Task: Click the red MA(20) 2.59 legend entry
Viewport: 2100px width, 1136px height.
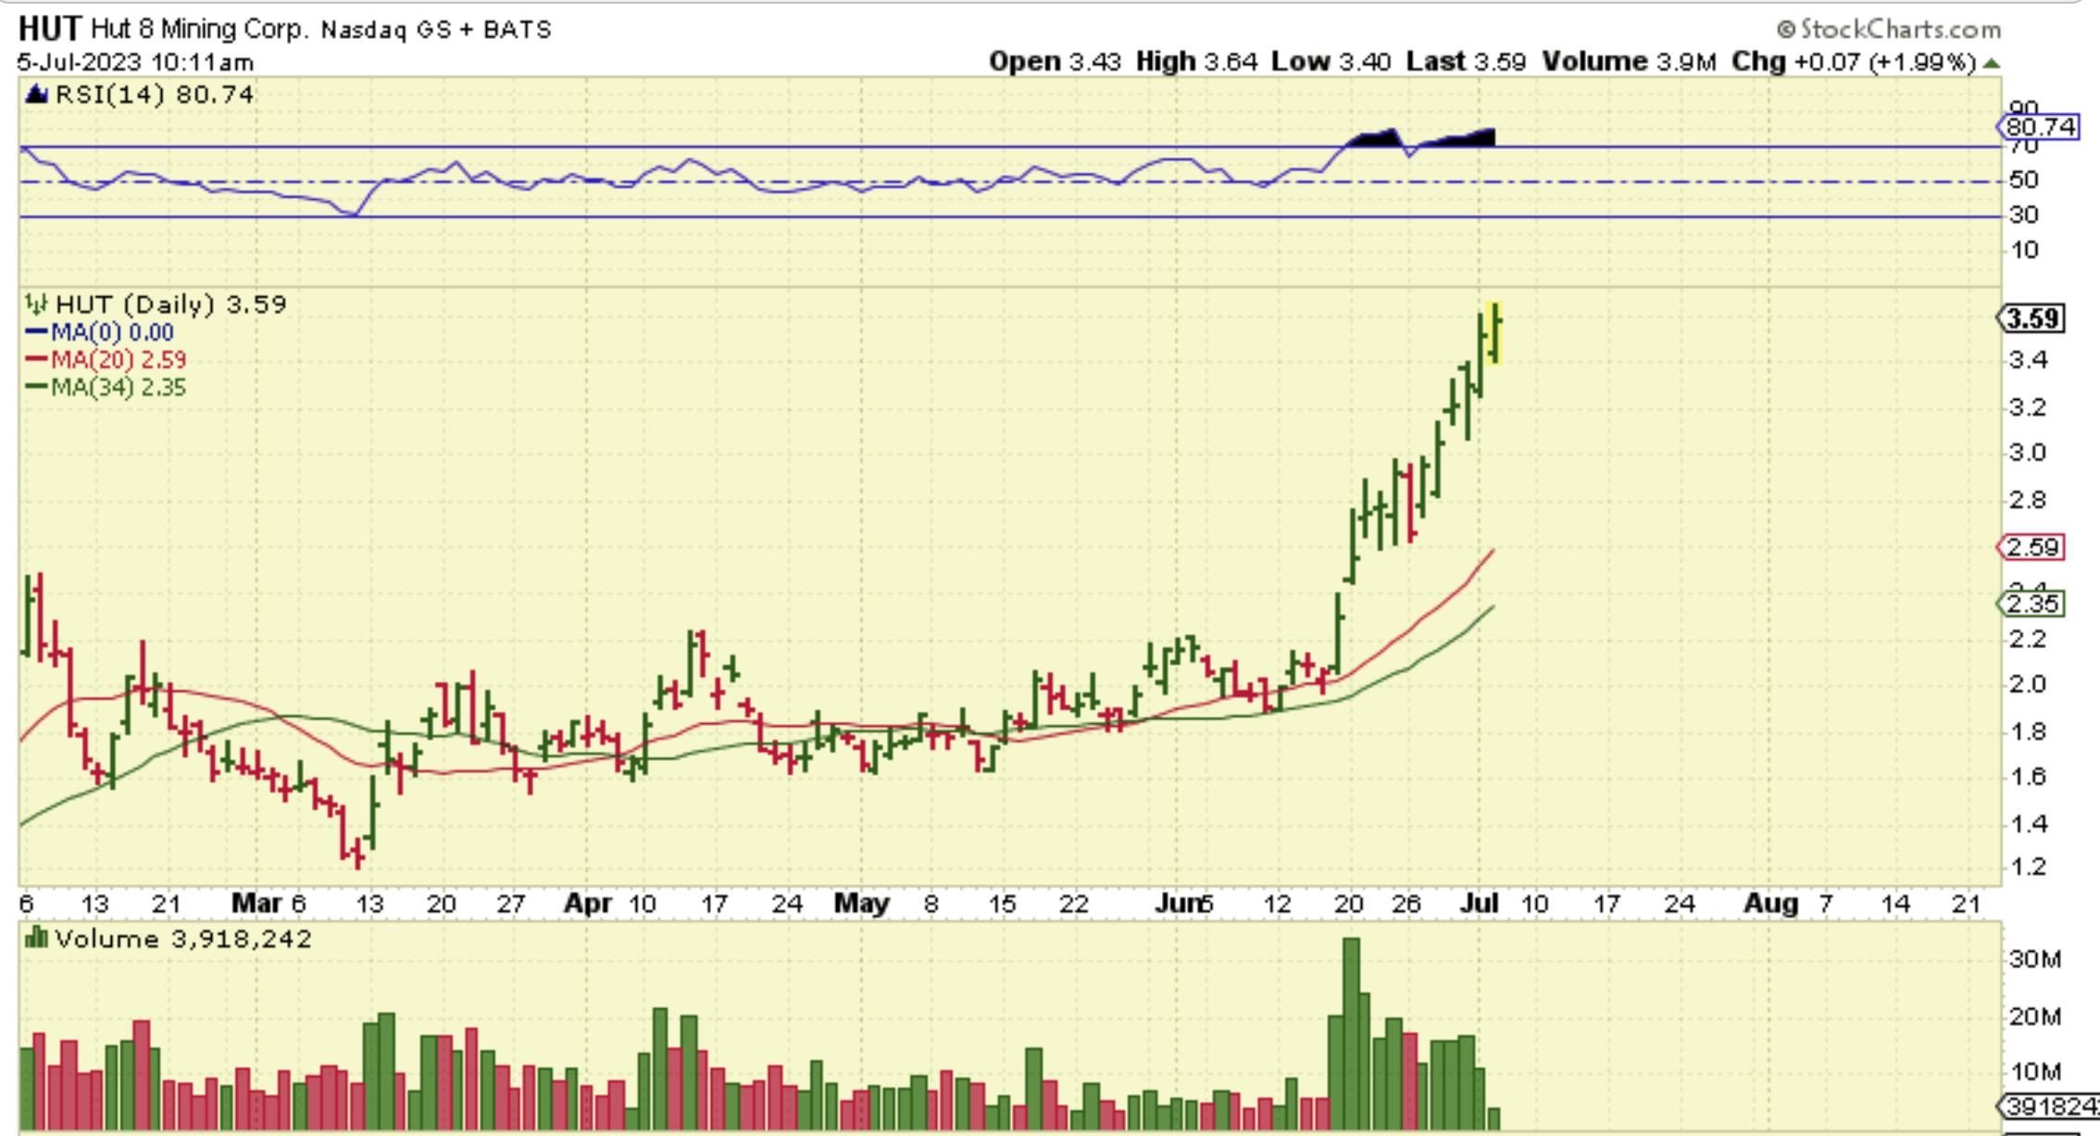Action: (117, 359)
